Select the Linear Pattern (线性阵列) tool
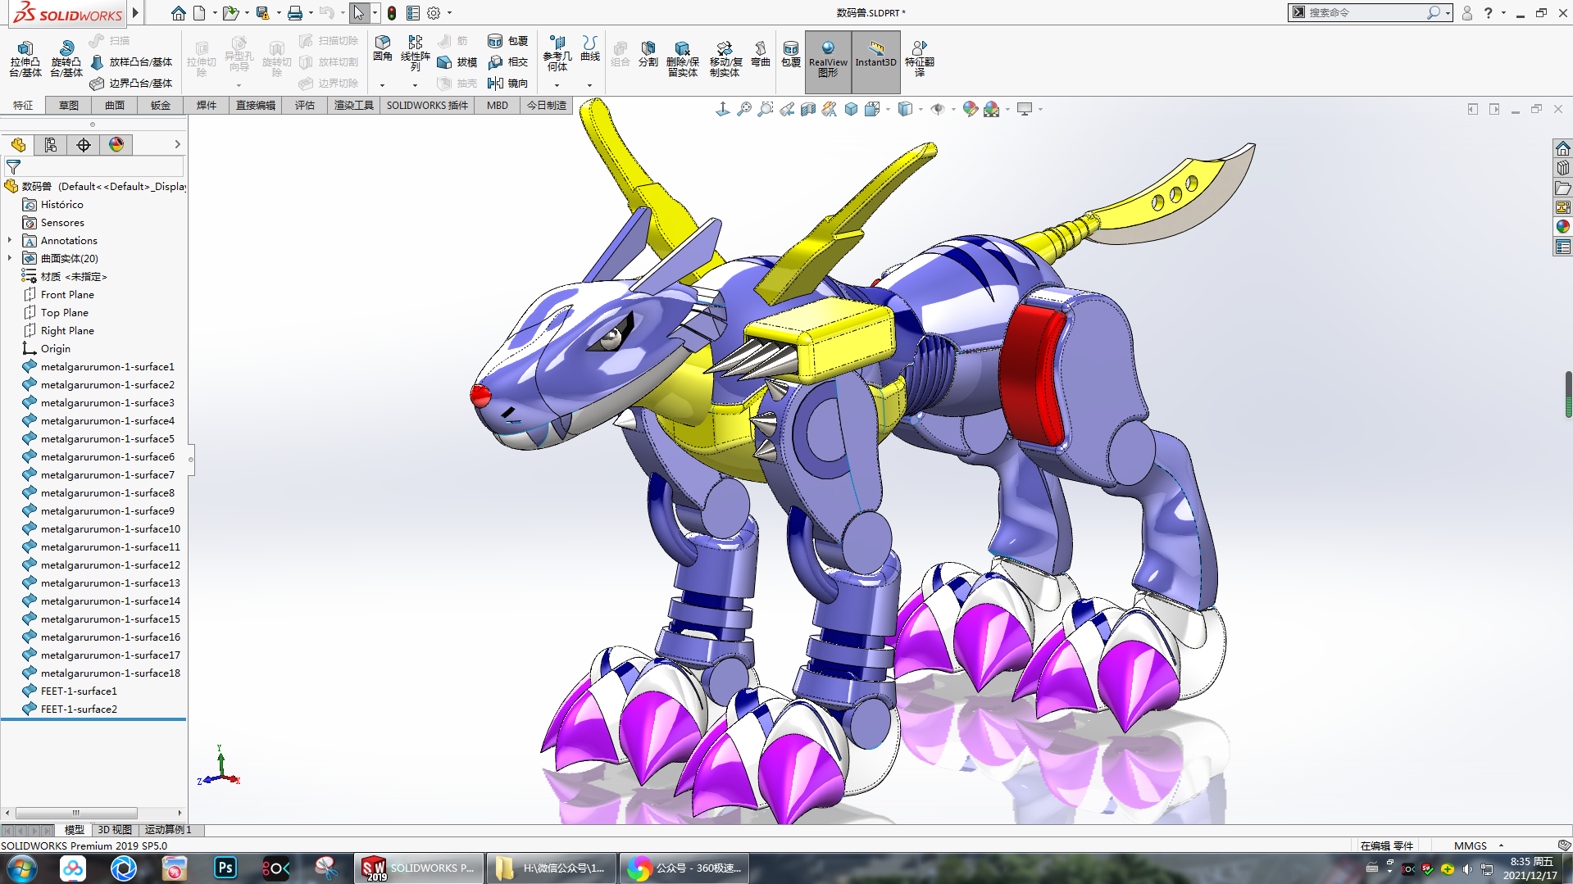Viewport: 1573px width, 884px height. click(x=415, y=52)
